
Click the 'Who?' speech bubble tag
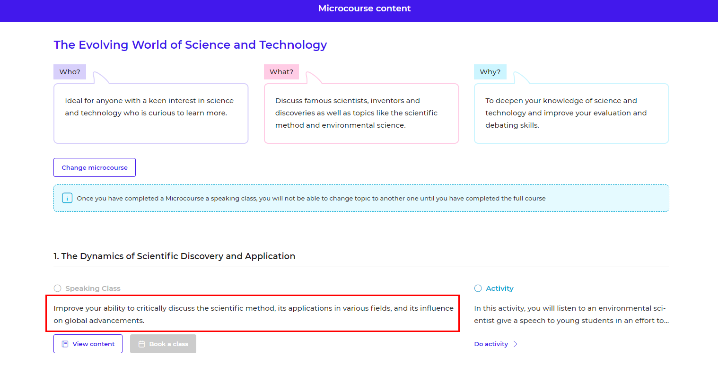point(70,71)
